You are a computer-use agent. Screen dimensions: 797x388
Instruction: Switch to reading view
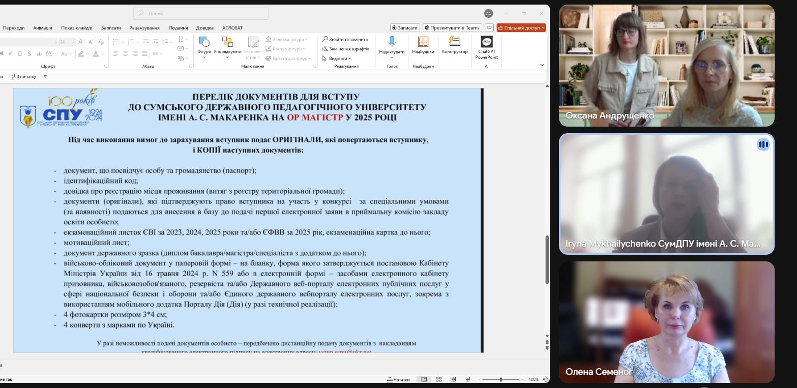click(453, 379)
